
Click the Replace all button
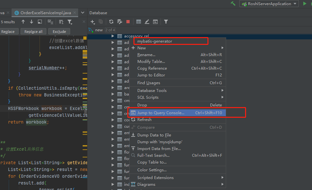click(x=33, y=31)
